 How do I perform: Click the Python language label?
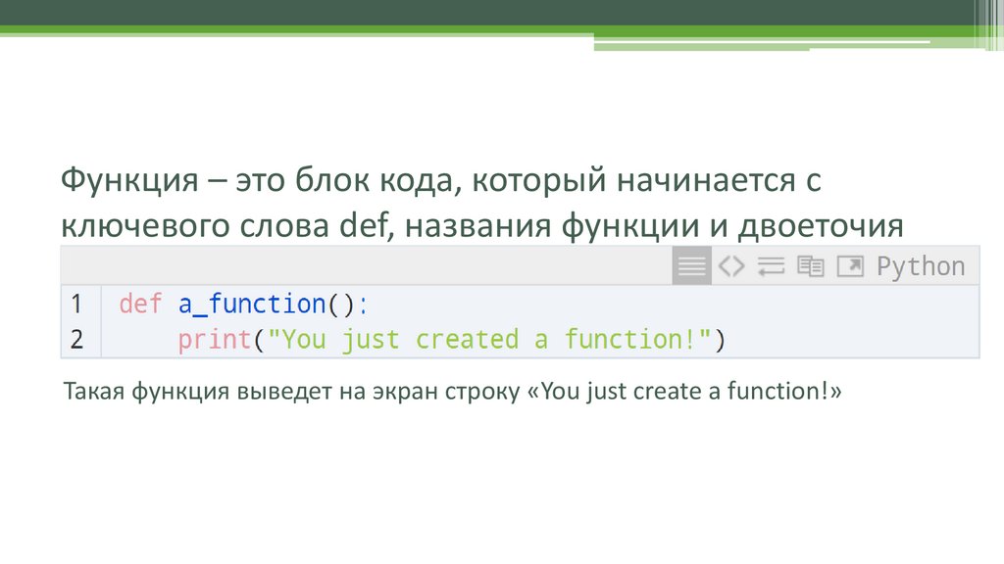point(921,266)
